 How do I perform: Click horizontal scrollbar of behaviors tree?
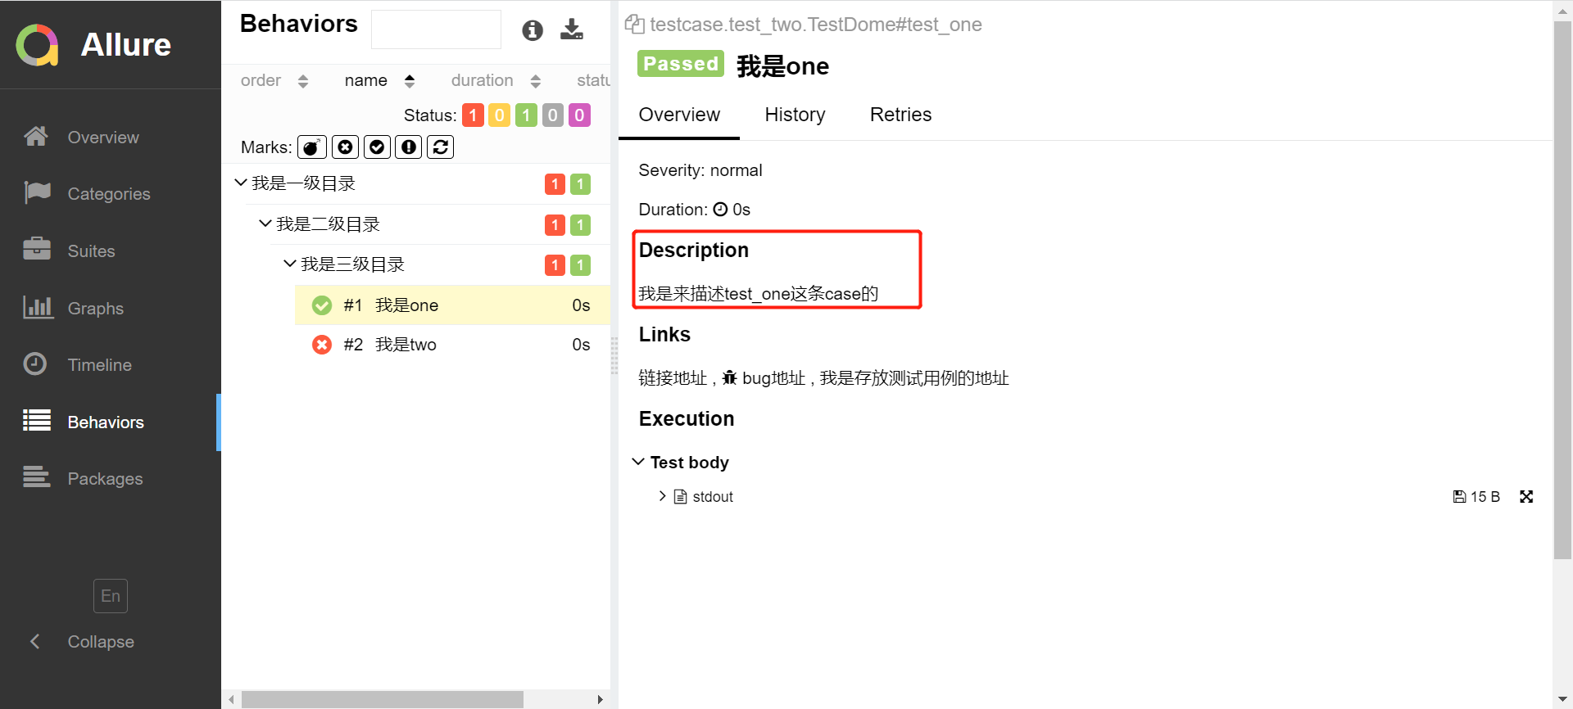(x=382, y=699)
